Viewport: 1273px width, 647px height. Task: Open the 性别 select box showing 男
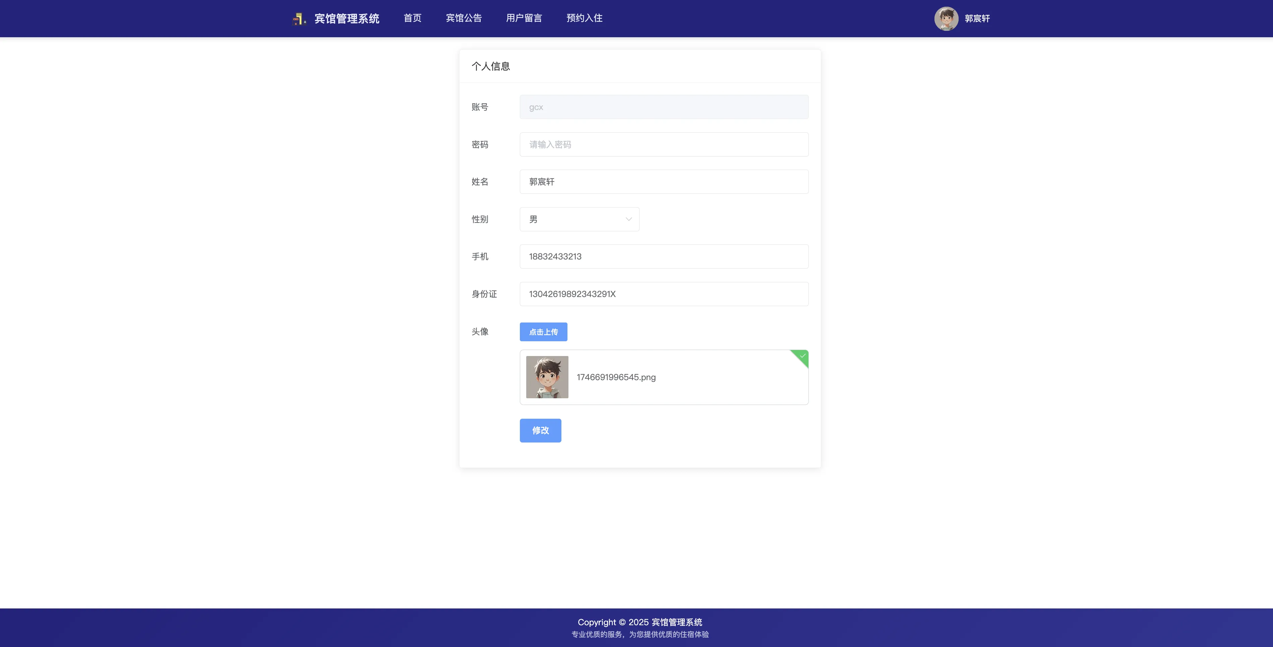573,220
